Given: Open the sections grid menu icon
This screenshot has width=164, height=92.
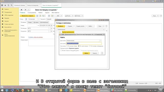Looking at the screenshot, I should (x=2, y=5).
